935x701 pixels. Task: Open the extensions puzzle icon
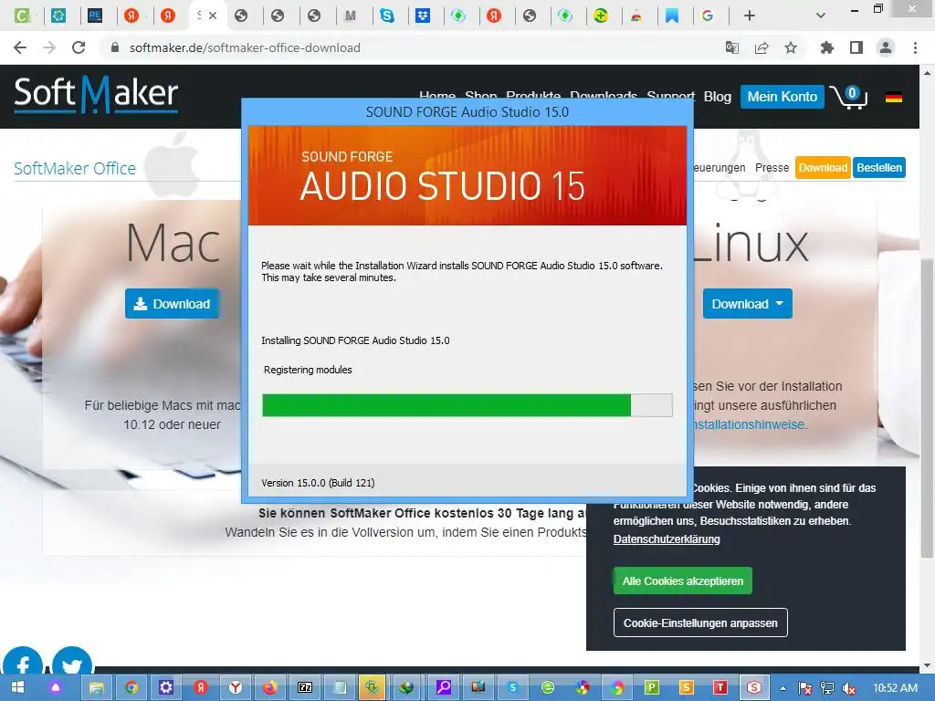[826, 47]
